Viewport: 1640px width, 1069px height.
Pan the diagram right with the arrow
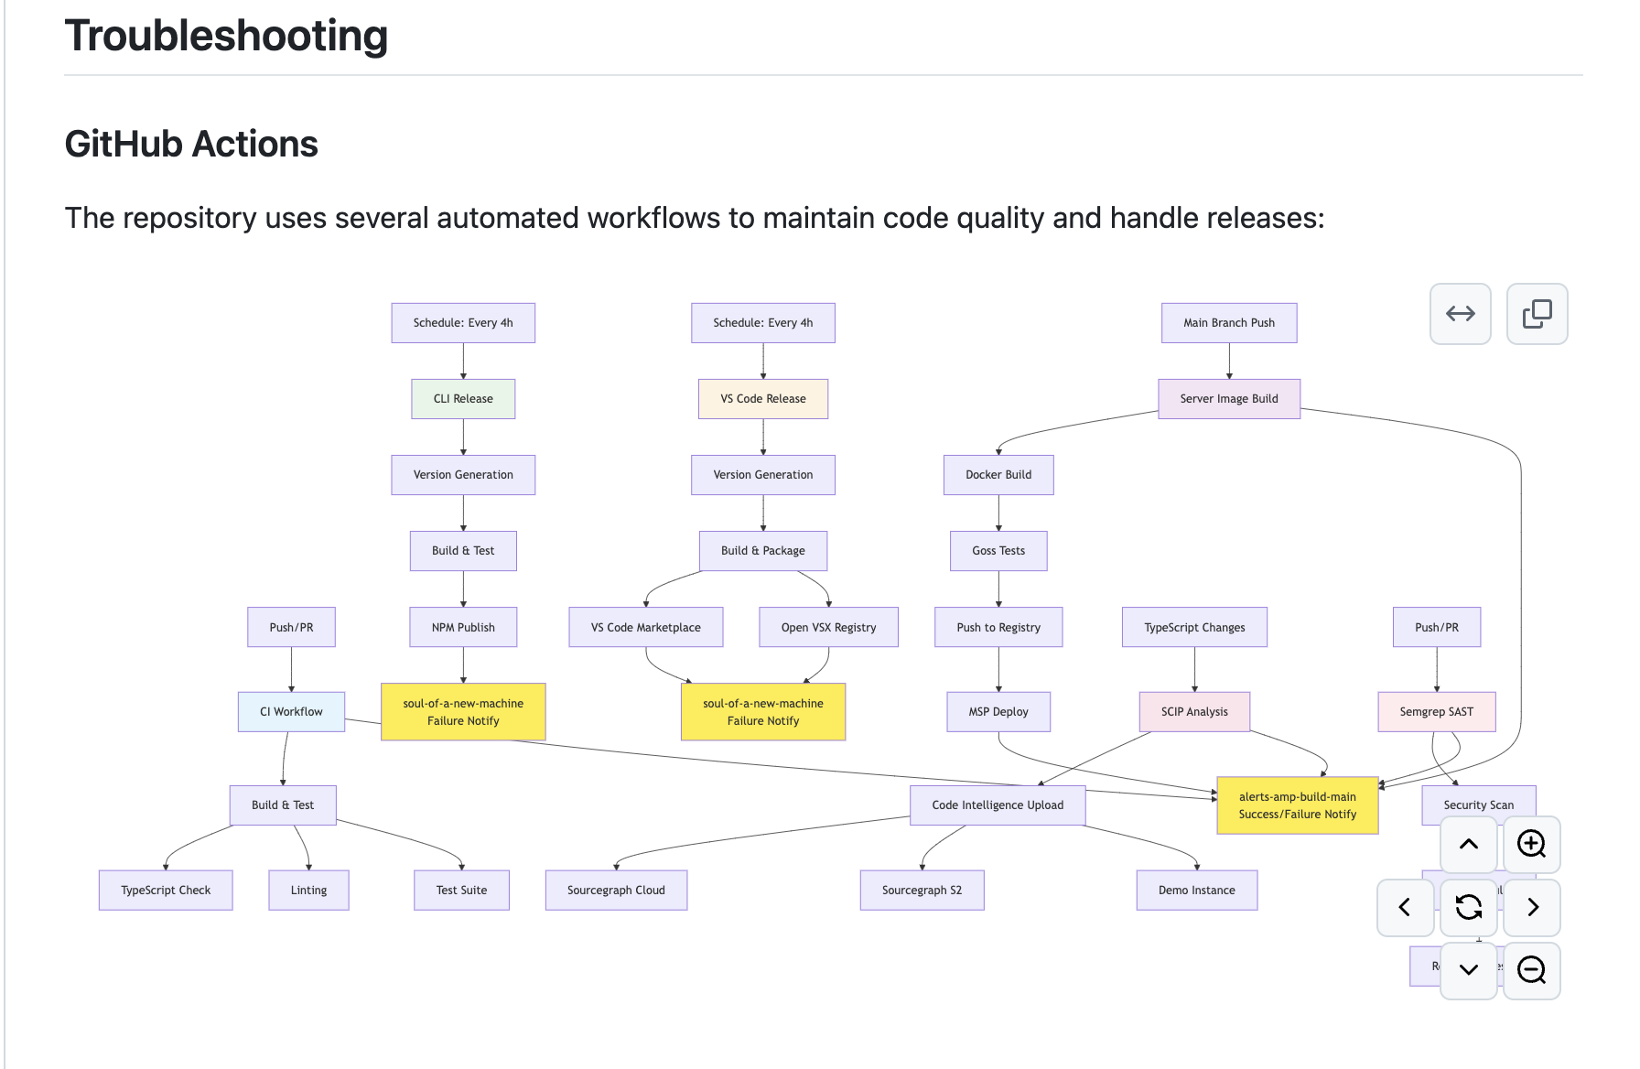pos(1532,907)
